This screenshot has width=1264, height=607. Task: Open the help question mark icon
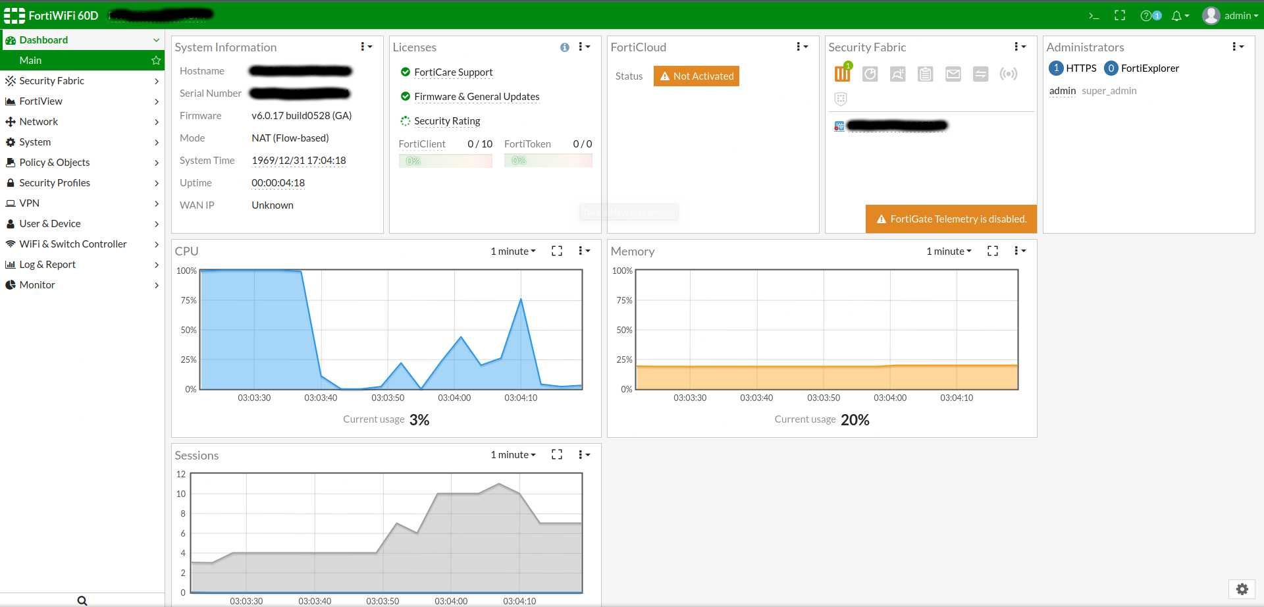pyautogui.click(x=1147, y=15)
